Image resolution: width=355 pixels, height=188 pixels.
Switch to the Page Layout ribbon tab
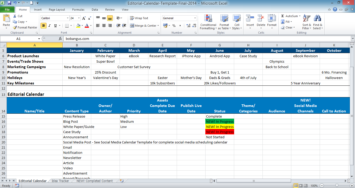[57, 10]
